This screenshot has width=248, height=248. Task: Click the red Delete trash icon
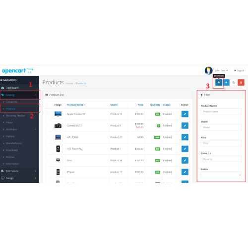pyautogui.click(x=241, y=82)
